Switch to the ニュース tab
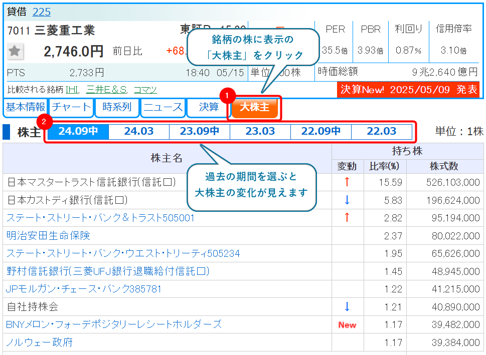Screen dimensions: 486x355 pyautogui.click(x=163, y=107)
